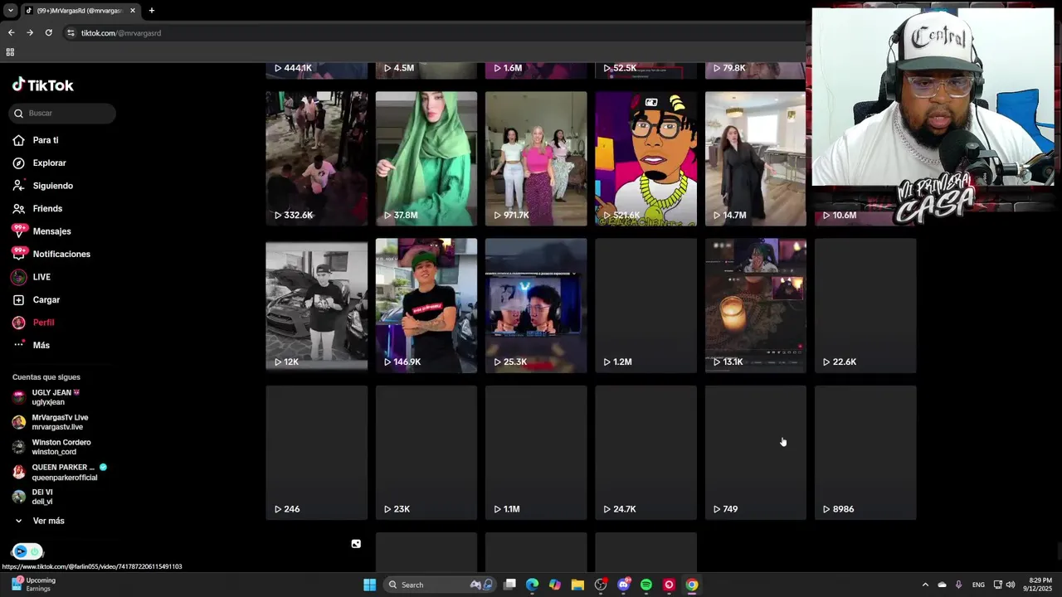Click the floating widget above the status URL
Screen dimensions: 1062x597
point(27,551)
